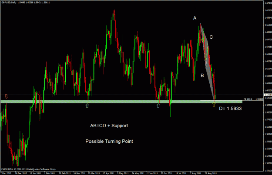
Task: Select the yellow up arrow at point D
Action: pos(214,104)
